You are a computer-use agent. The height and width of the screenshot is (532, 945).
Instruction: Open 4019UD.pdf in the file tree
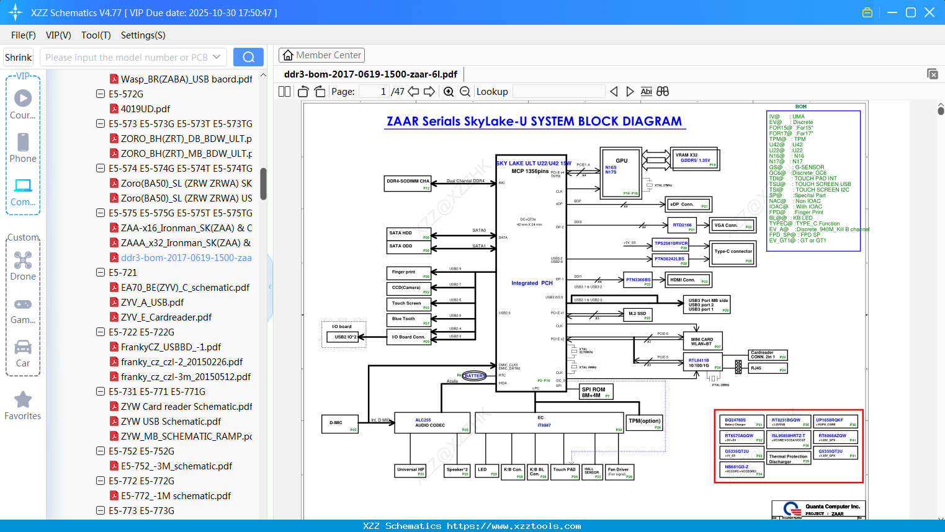click(145, 109)
